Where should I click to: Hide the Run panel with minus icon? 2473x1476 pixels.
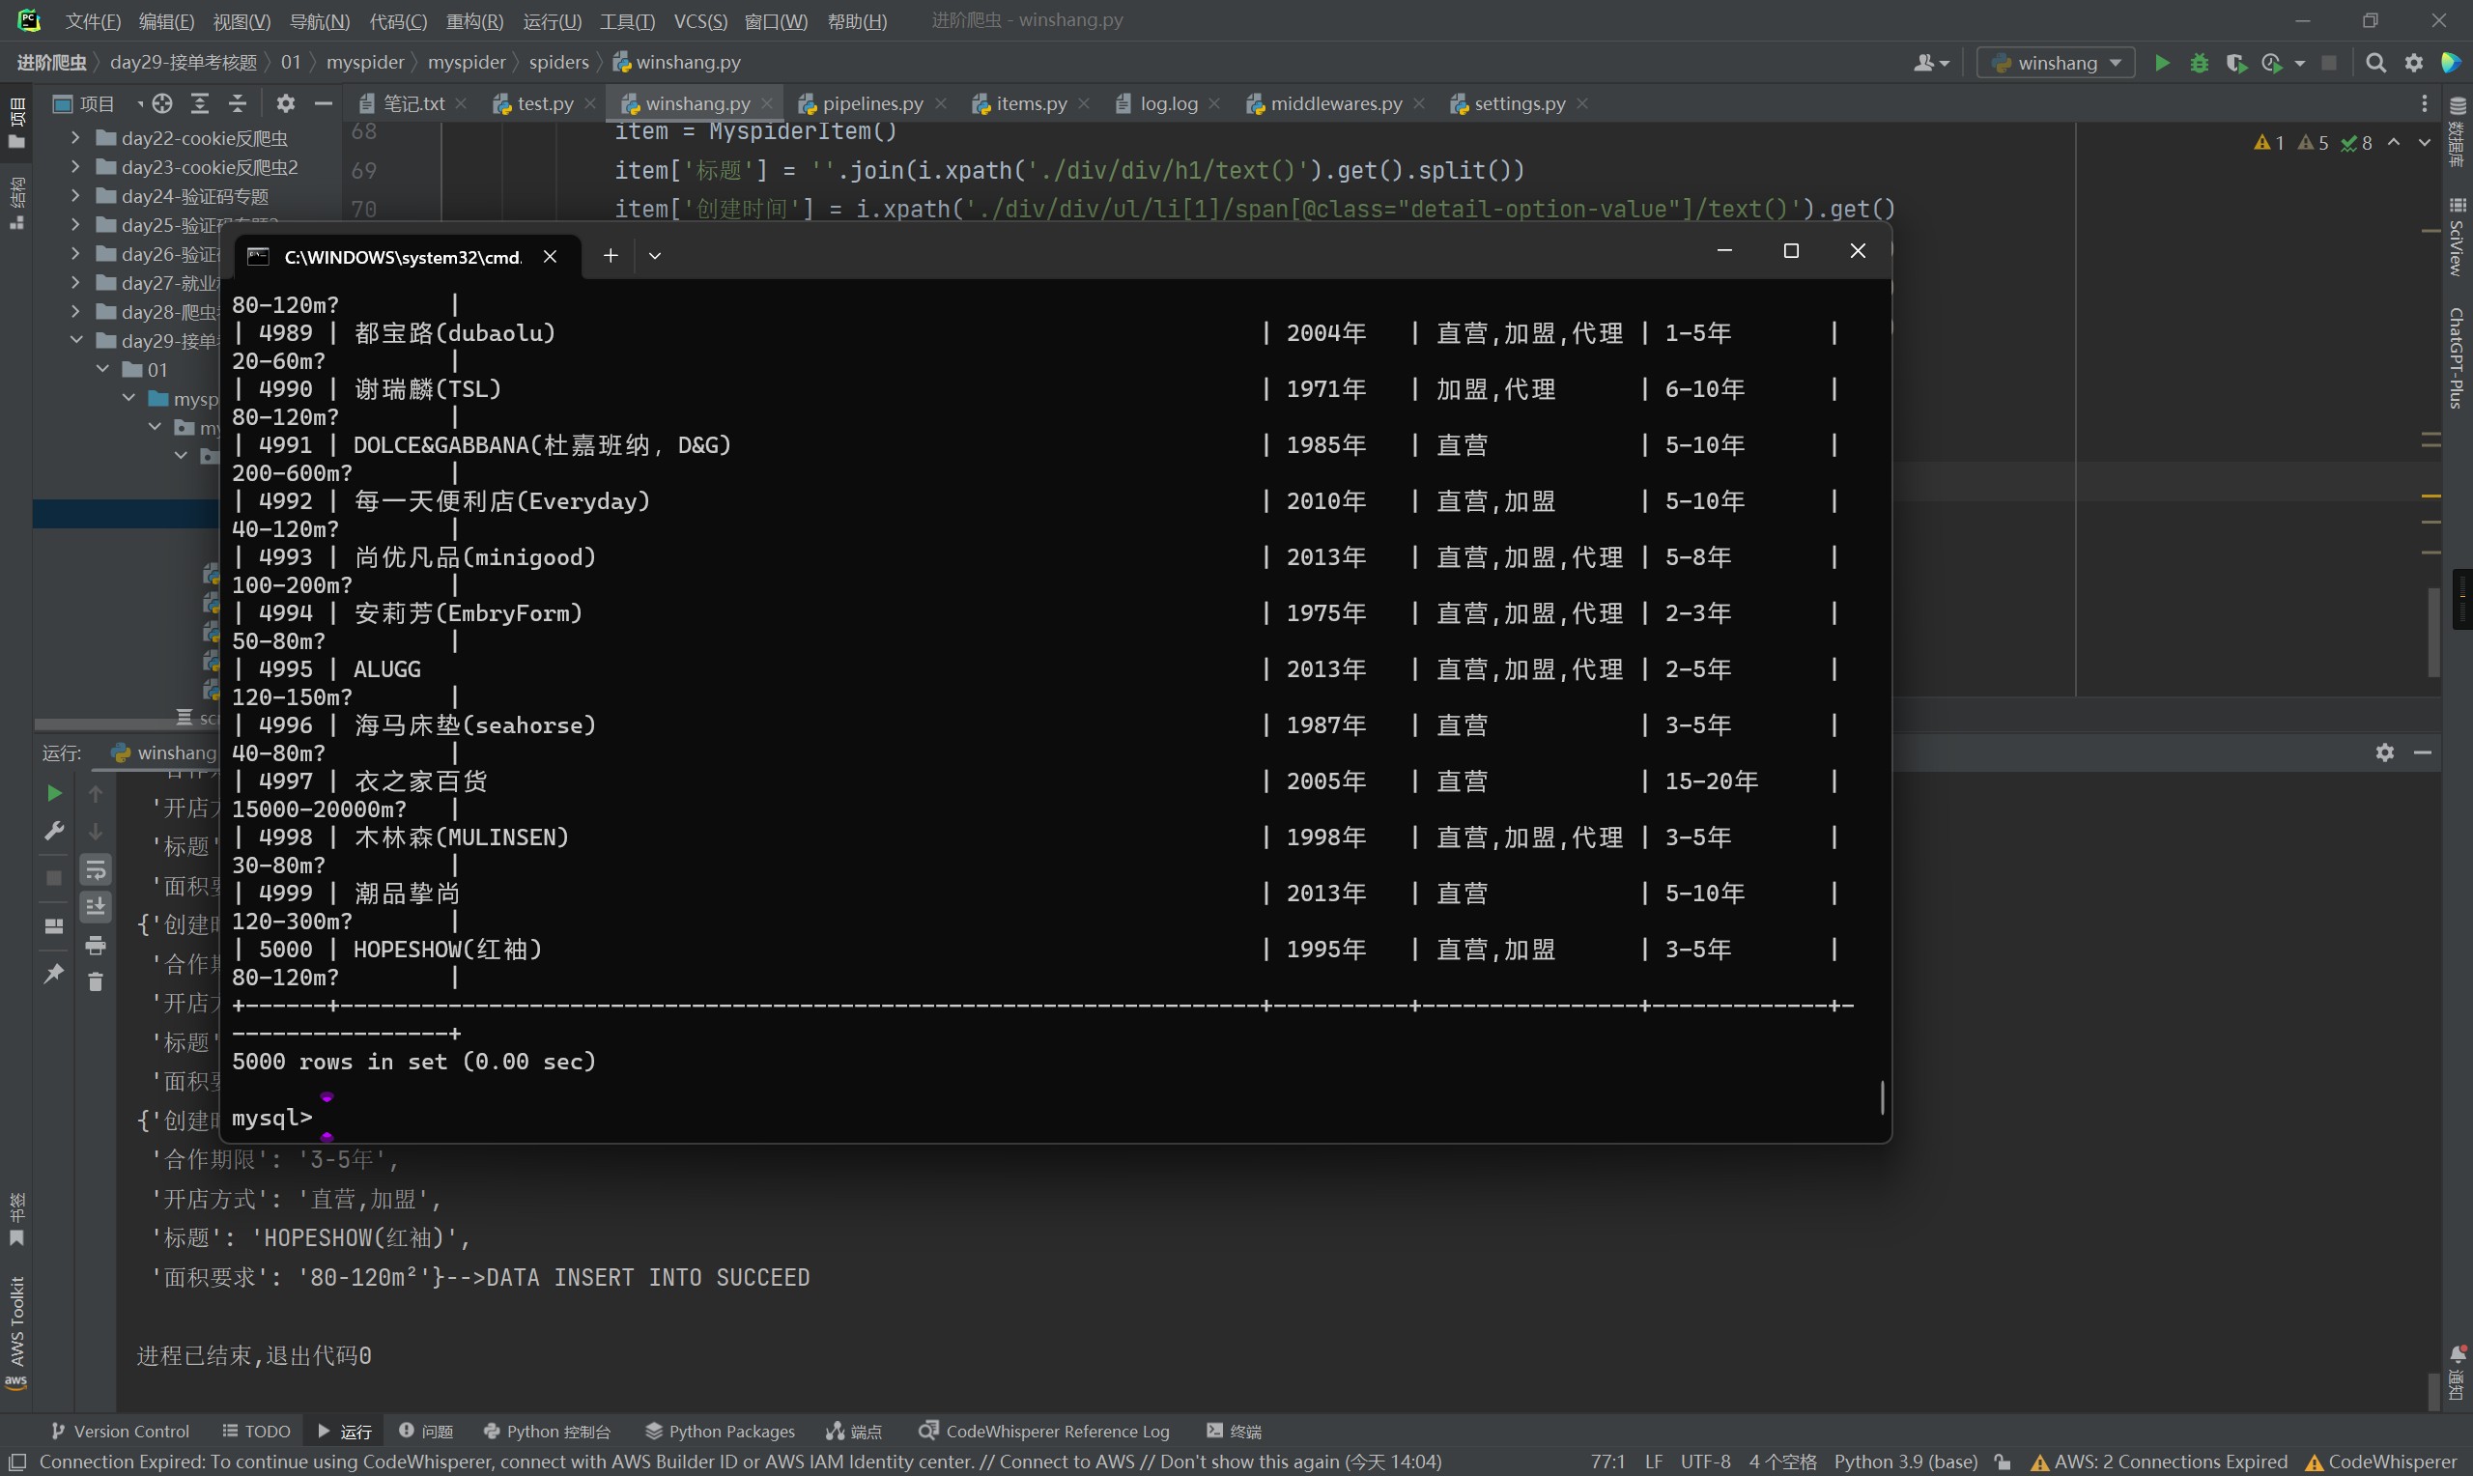(2423, 752)
